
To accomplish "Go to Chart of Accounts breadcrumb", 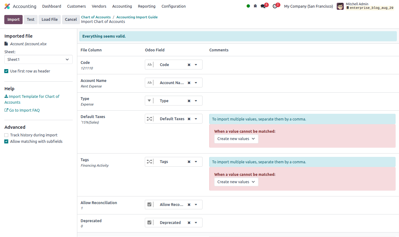I will (x=96, y=17).
